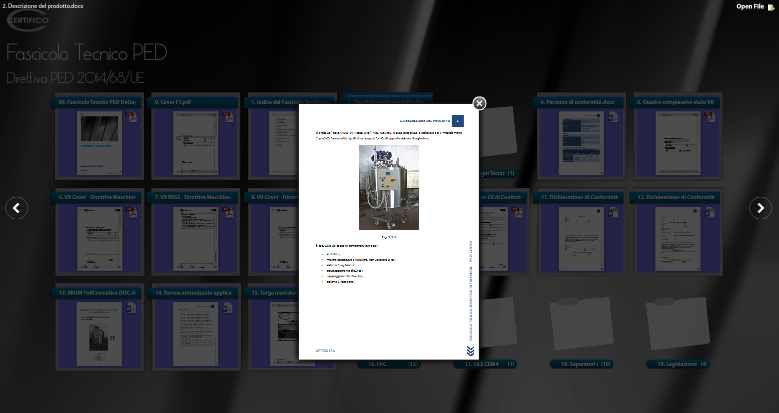The height and width of the screenshot is (413, 779).
Task: Click the 16. FPC folder label
Action: [x=388, y=364]
